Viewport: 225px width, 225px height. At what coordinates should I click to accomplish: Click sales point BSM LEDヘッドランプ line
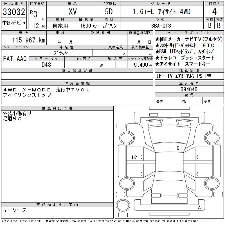click(184, 51)
